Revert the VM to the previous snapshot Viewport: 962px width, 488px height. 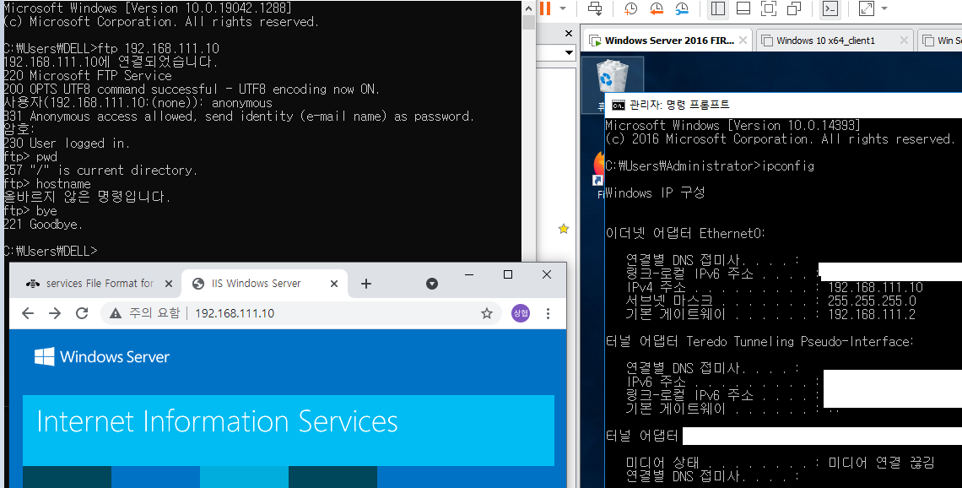657,8
